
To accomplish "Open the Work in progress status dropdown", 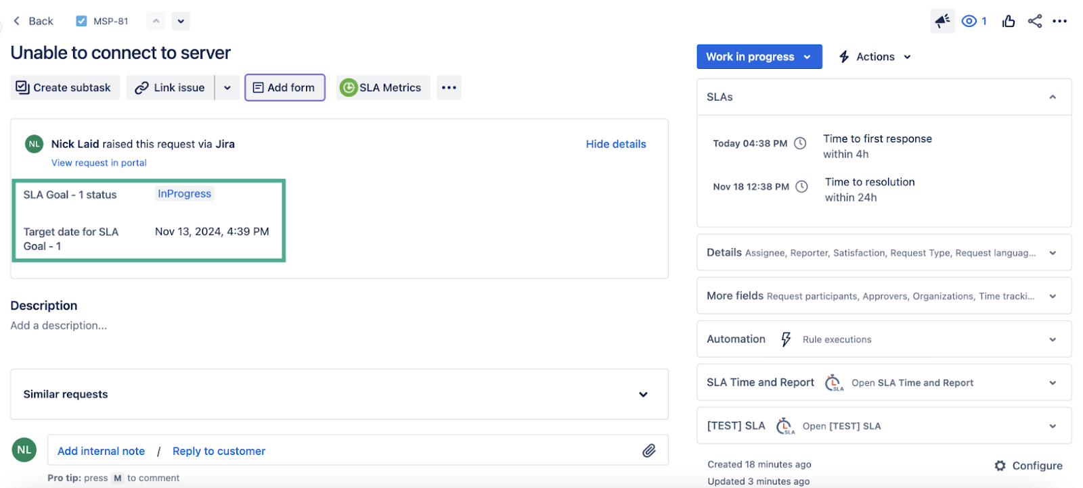I will point(759,57).
